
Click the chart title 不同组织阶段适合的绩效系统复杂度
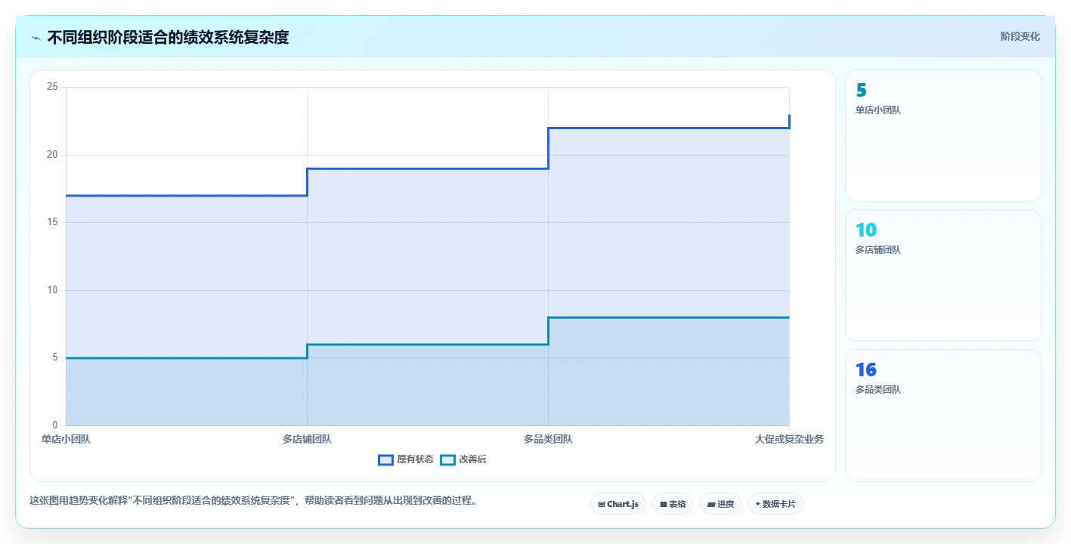coord(168,37)
